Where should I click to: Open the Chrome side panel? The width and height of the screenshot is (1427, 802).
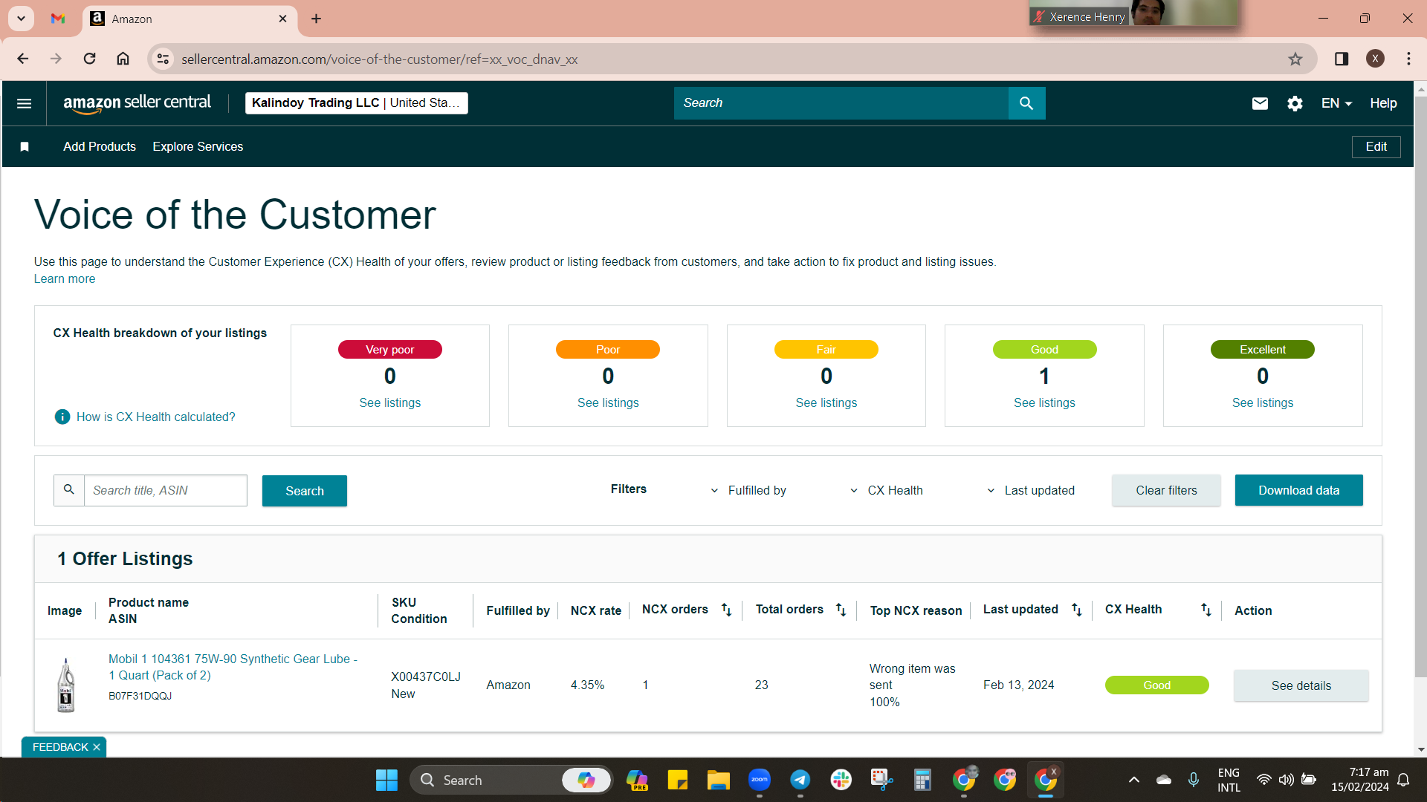[1342, 59]
